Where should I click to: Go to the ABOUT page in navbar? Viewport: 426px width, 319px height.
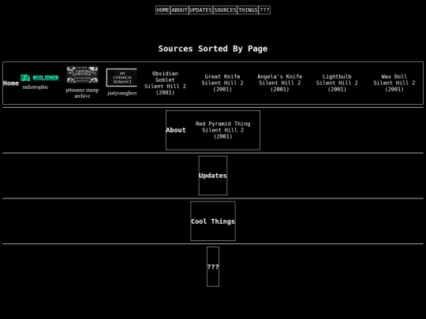180,10
